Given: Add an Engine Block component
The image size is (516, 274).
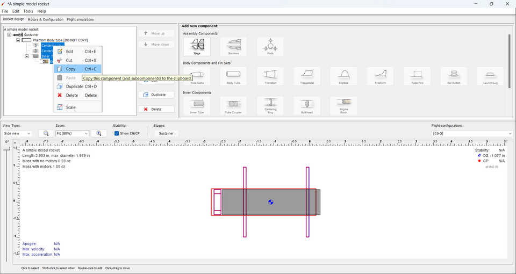Looking at the screenshot, I should tap(343, 106).
